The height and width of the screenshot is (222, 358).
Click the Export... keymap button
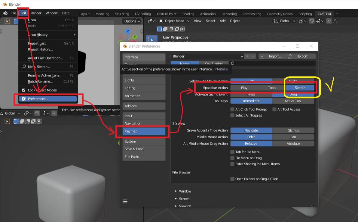point(301,56)
